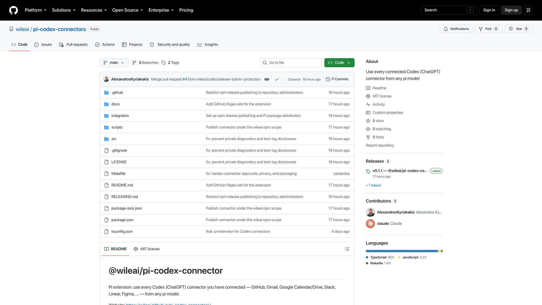Select the MIT license tab above the README
This screenshot has height=305, width=542.
(147, 249)
